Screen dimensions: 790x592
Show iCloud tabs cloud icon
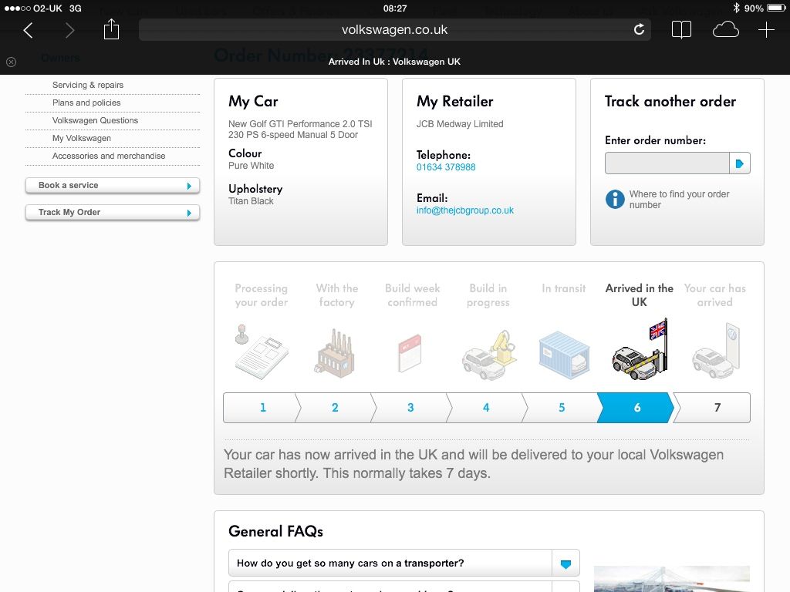point(725,30)
